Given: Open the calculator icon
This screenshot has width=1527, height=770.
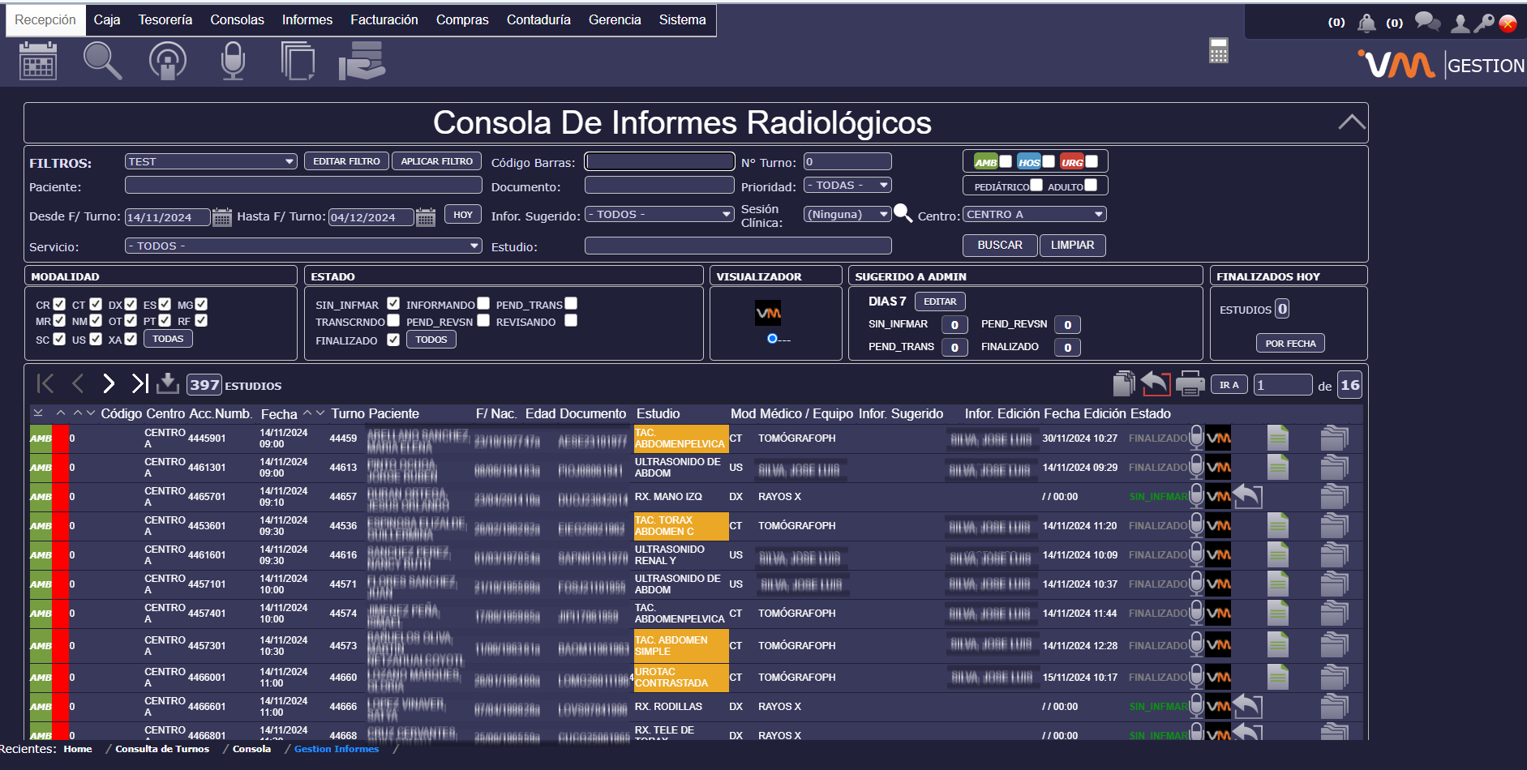Looking at the screenshot, I should point(1218,50).
